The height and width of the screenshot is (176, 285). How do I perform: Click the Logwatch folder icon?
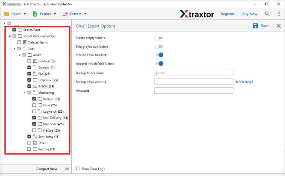tap(40, 112)
